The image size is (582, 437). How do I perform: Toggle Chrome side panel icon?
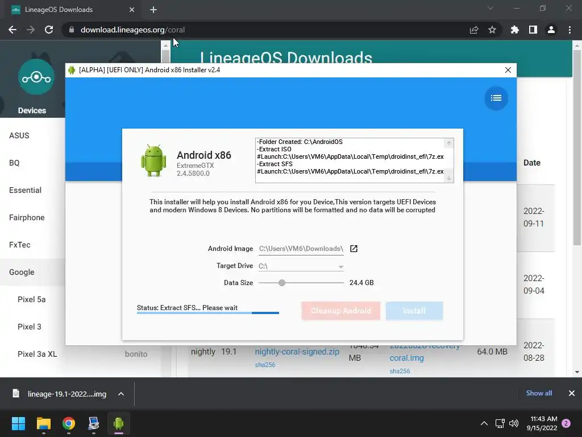tap(533, 30)
